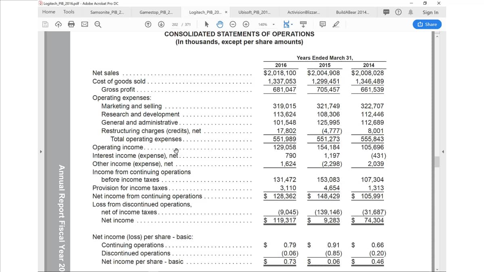Open the find text magnifier icon
The height and width of the screenshot is (272, 484).
pyautogui.click(x=98, y=24)
